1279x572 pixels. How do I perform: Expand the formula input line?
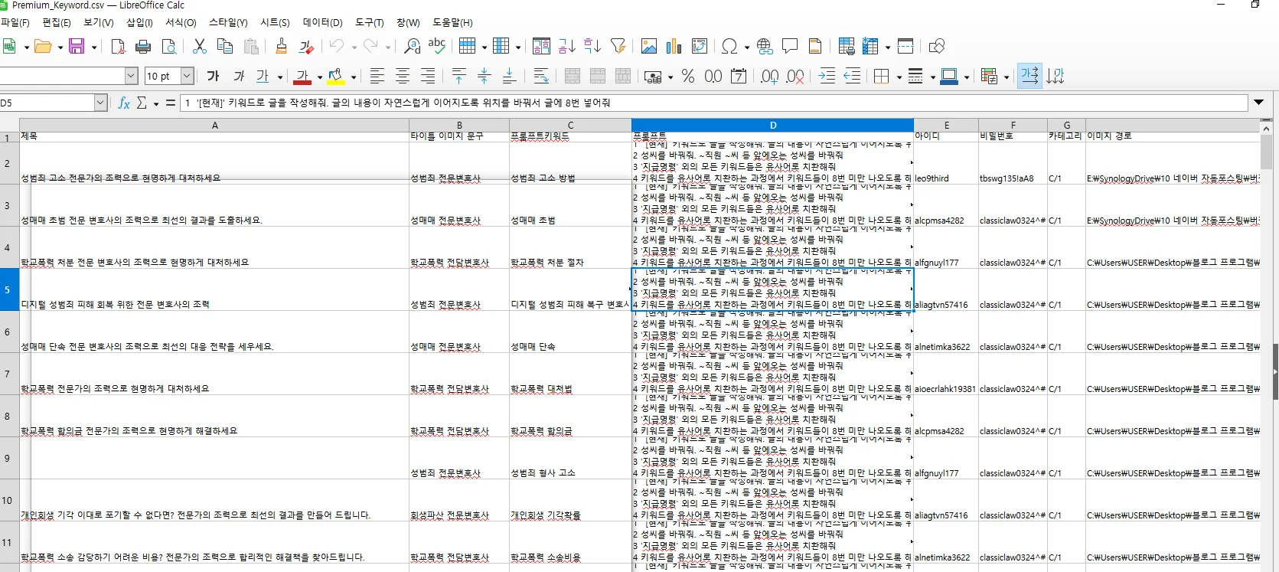pyautogui.click(x=1258, y=103)
